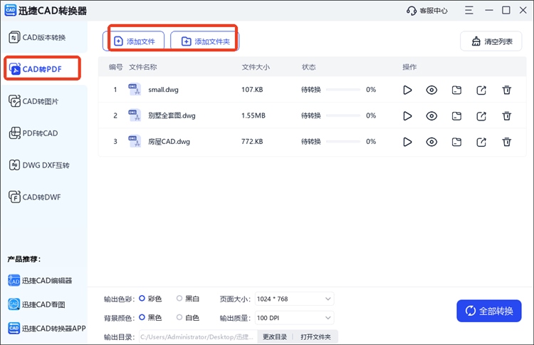Click 添加文件 to add files
Screen dimensions: 534x345
pos(134,41)
